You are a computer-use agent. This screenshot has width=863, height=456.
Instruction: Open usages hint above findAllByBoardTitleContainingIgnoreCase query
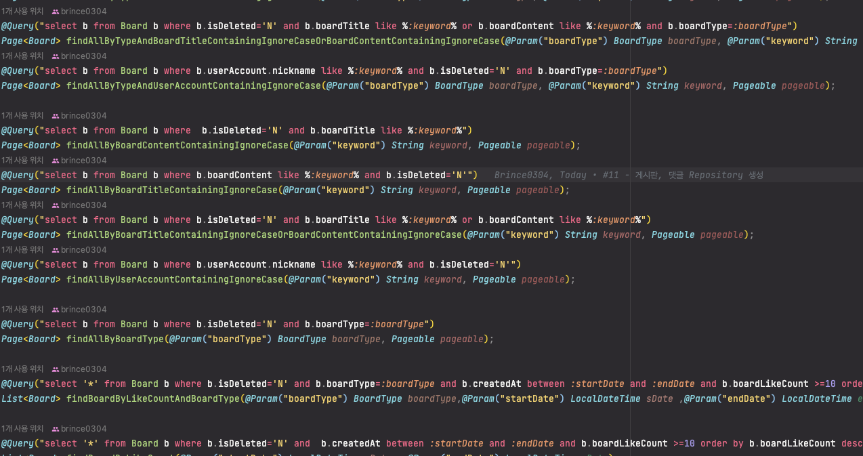(22, 161)
